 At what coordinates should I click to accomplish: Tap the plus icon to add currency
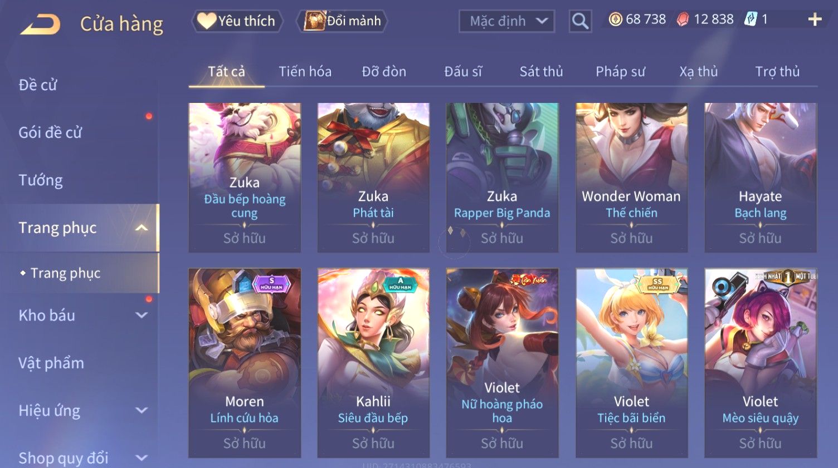(x=815, y=19)
